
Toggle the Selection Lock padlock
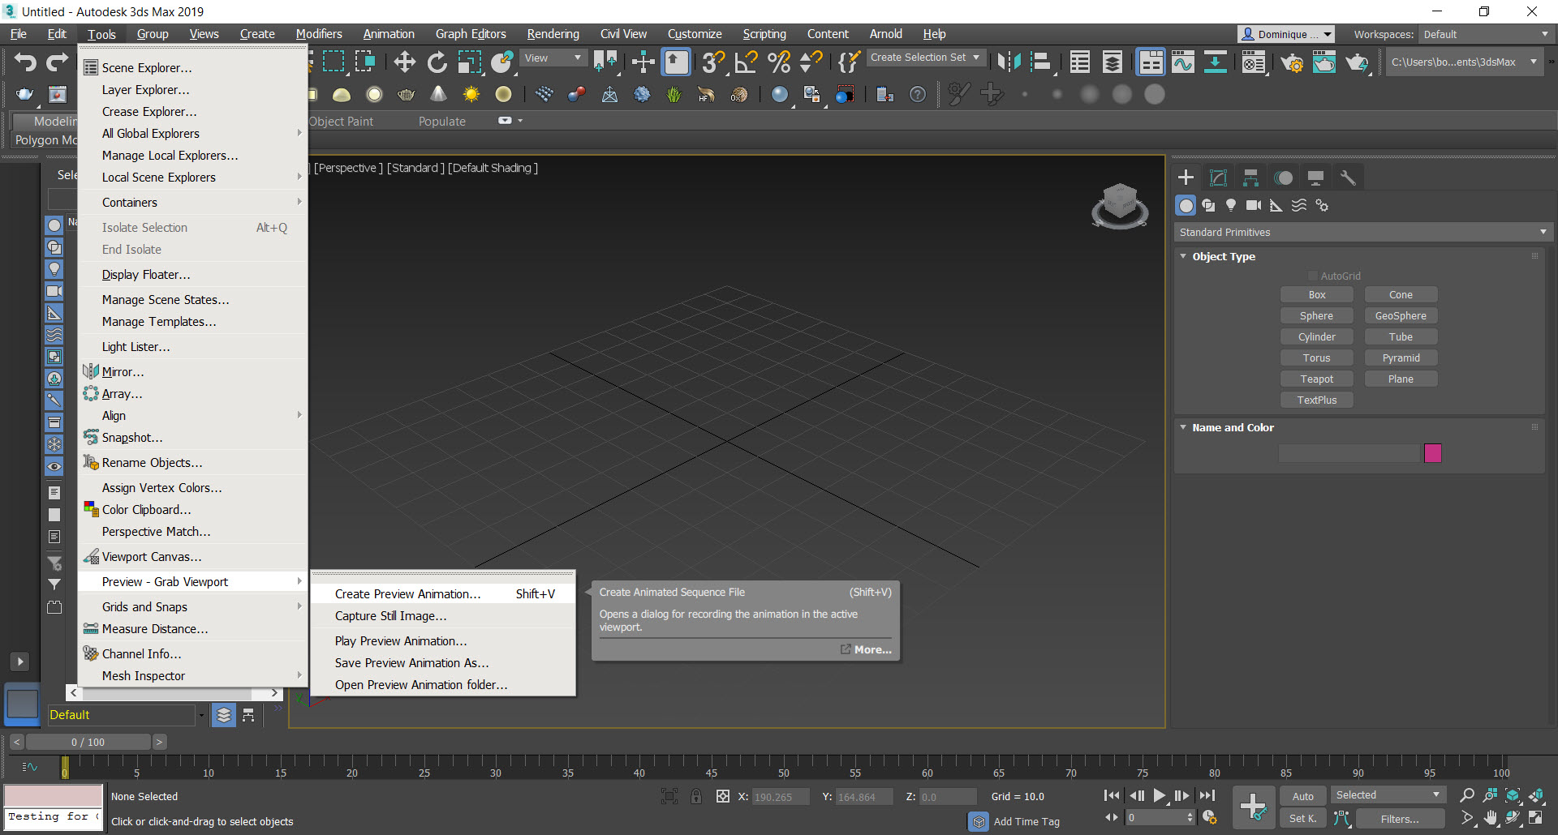point(696,796)
